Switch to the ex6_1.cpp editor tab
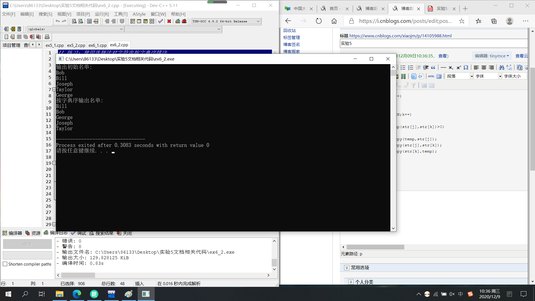535x301 pixels. point(98,45)
